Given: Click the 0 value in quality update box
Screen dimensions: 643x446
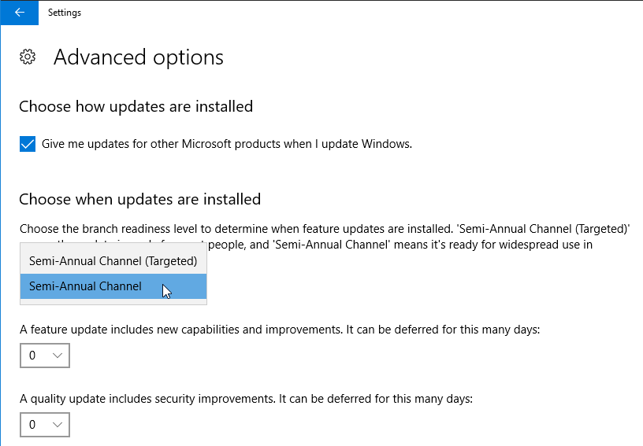Looking at the screenshot, I should (x=32, y=425).
